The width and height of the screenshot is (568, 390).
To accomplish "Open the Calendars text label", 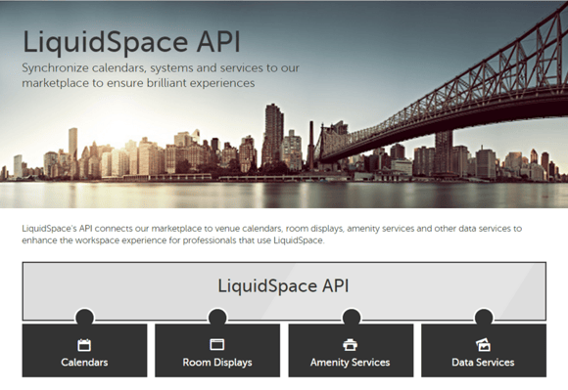I will (x=84, y=363).
